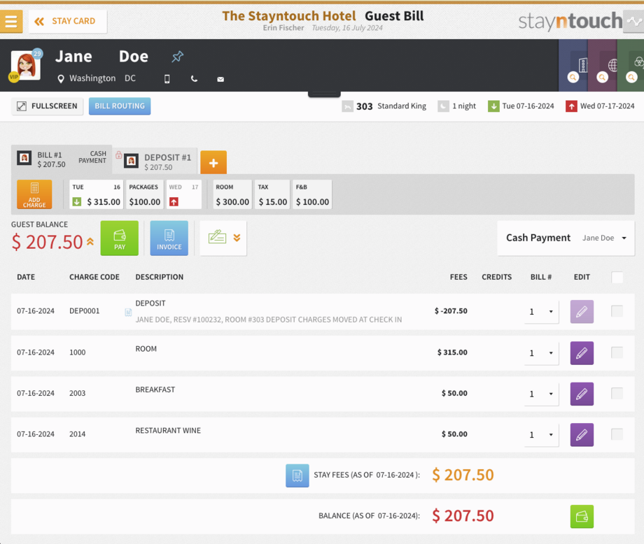644x544 pixels.
Task: Click the RESTAURANT WINE description
Action: 168,430
